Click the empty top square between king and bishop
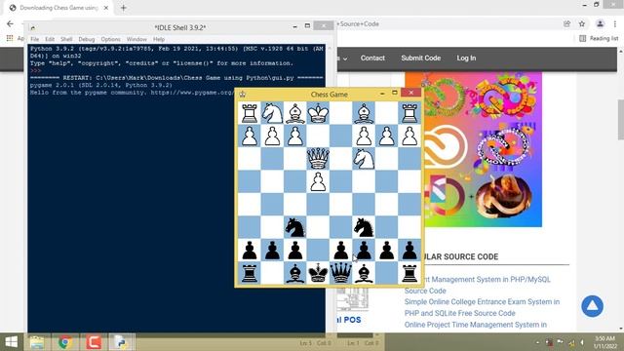The height and width of the screenshot is (351, 624). [341, 113]
